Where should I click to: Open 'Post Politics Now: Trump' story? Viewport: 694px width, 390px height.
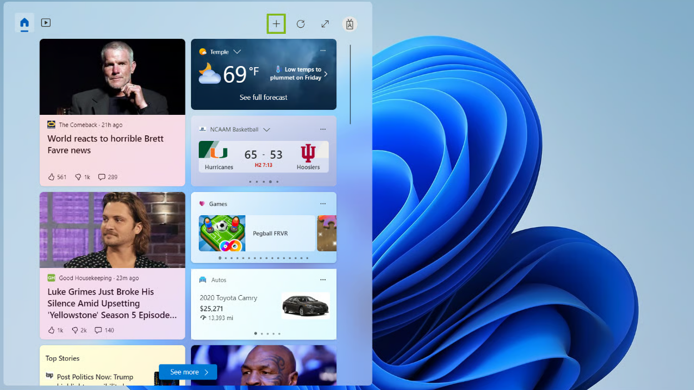pyautogui.click(x=94, y=377)
